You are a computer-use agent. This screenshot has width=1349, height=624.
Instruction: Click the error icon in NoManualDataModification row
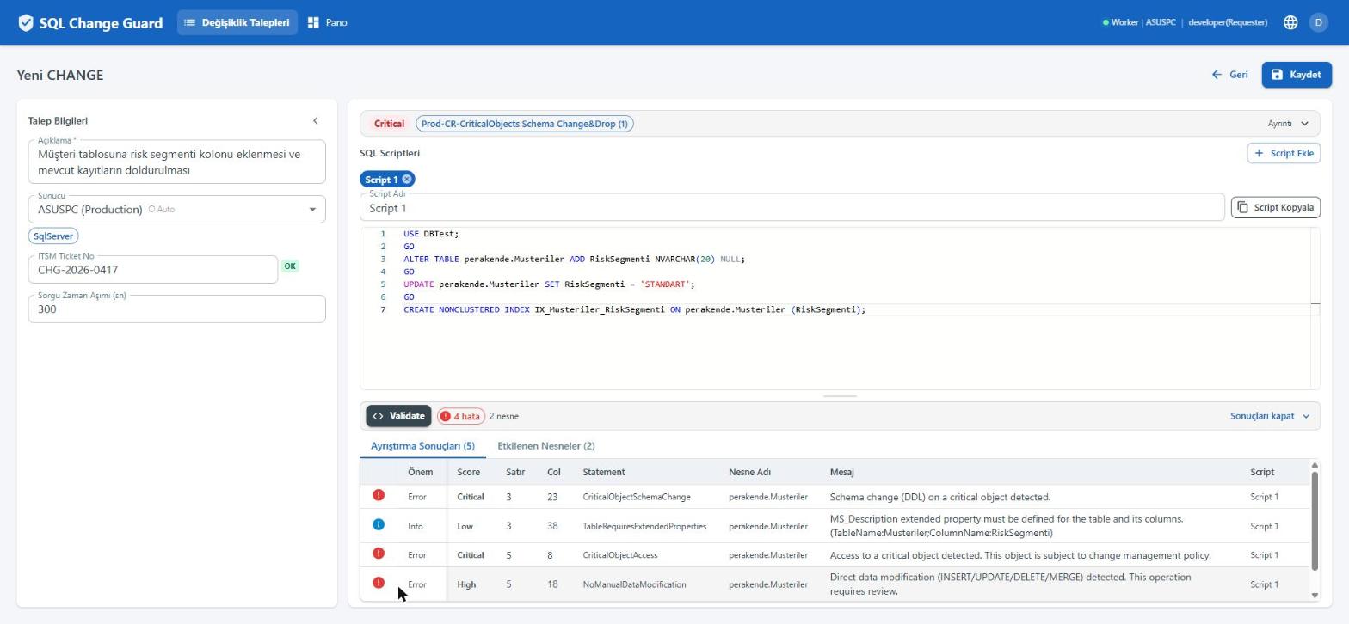click(x=379, y=584)
